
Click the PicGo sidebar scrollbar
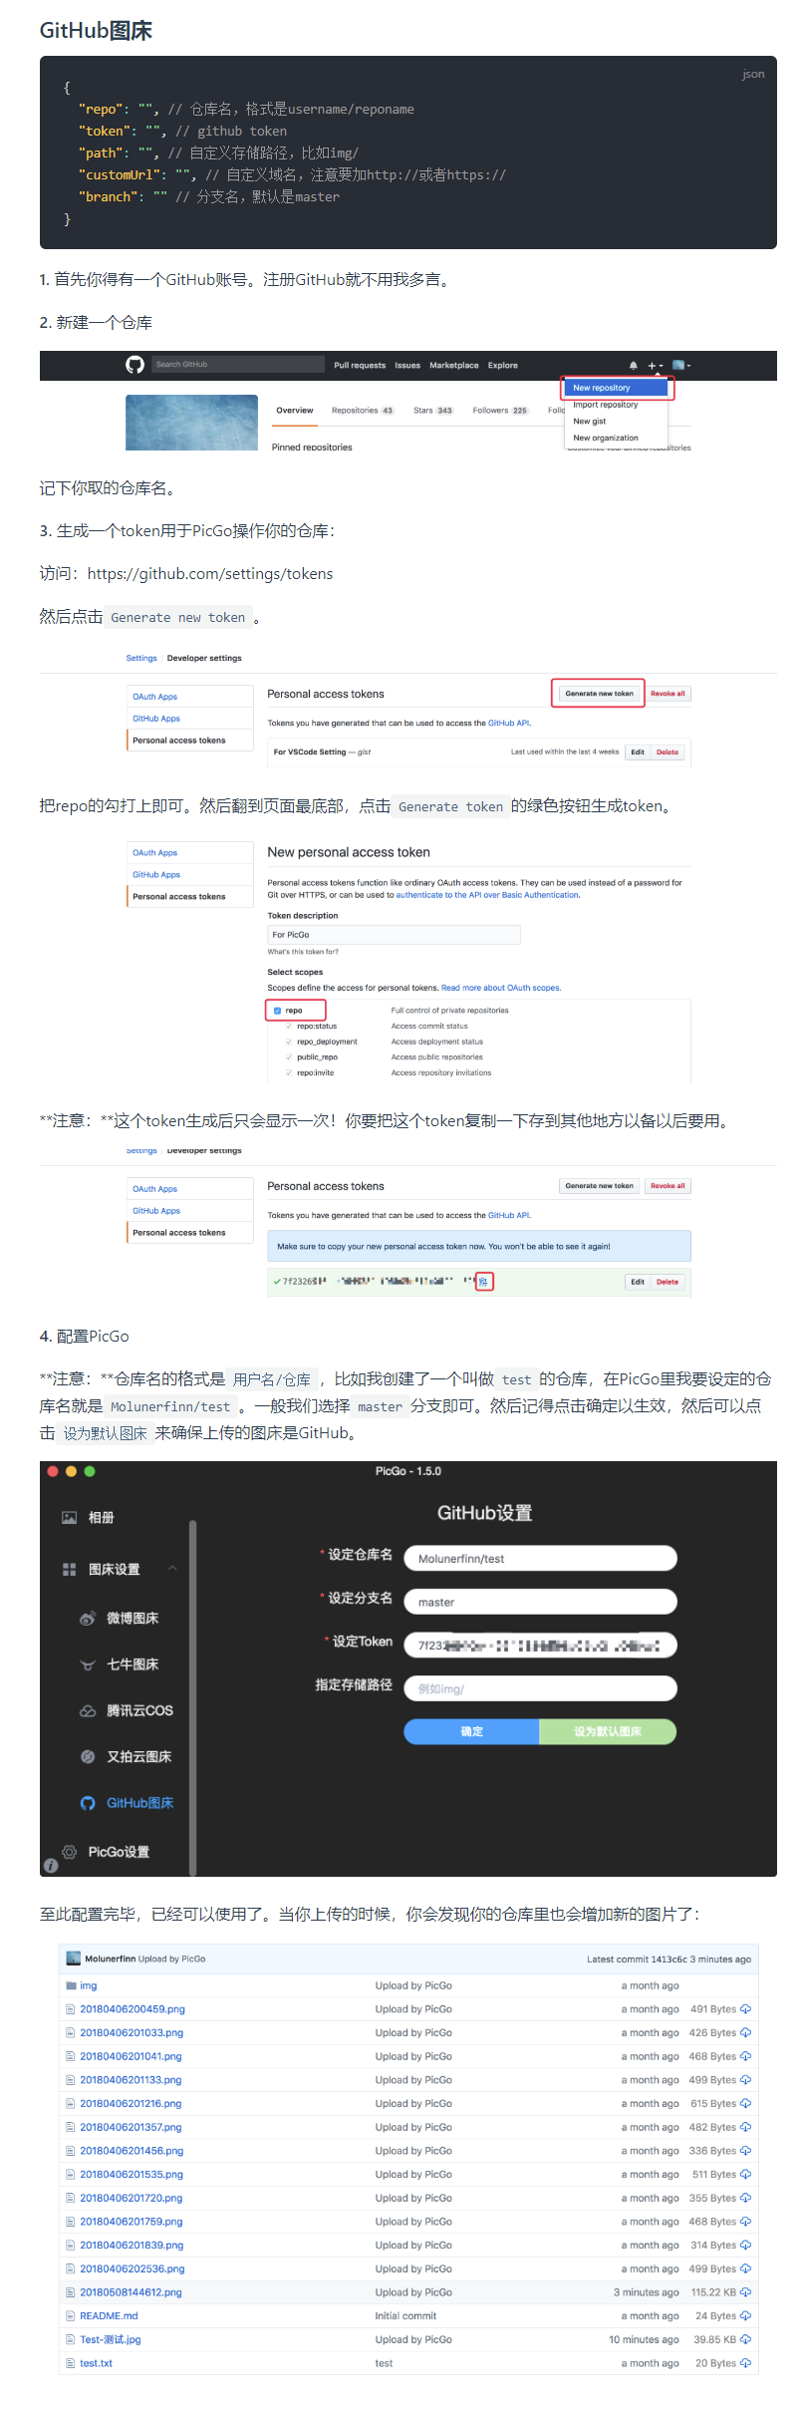pos(193,1697)
